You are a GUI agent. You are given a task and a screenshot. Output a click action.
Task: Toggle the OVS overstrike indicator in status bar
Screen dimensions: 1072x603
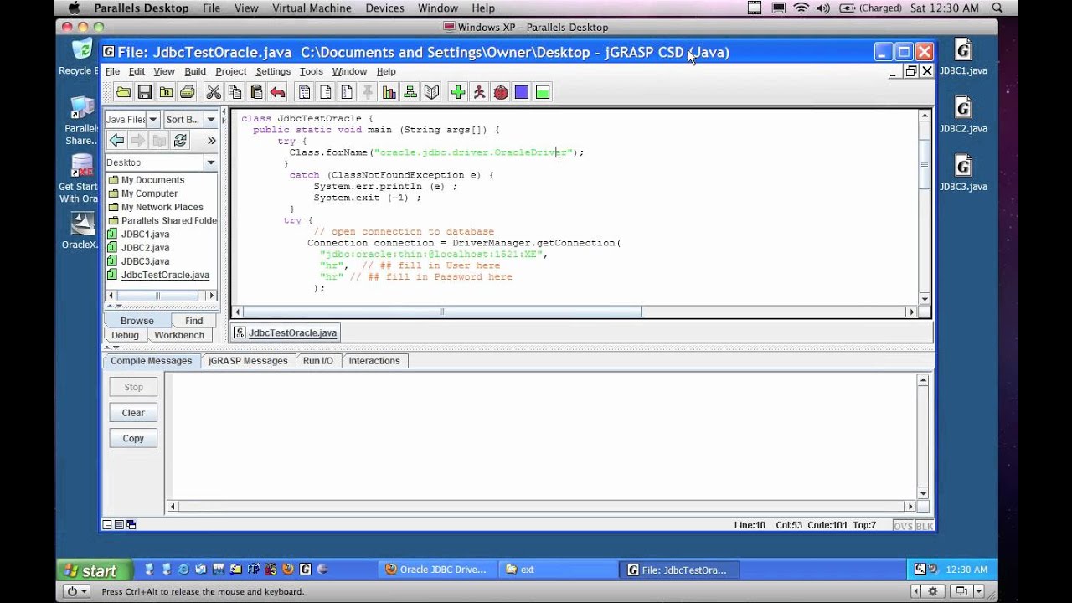click(x=903, y=526)
